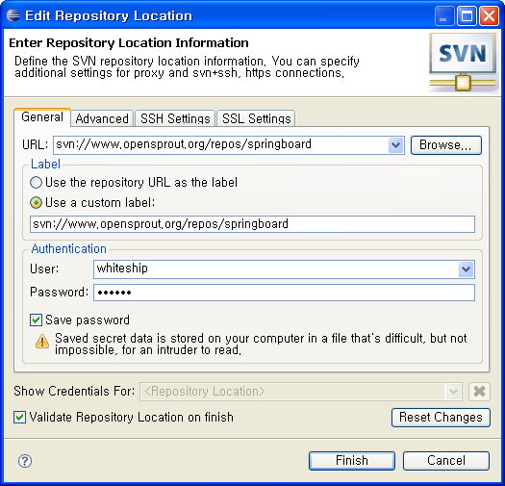Select Use a custom label option
This screenshot has height=486, width=505.
(x=36, y=203)
